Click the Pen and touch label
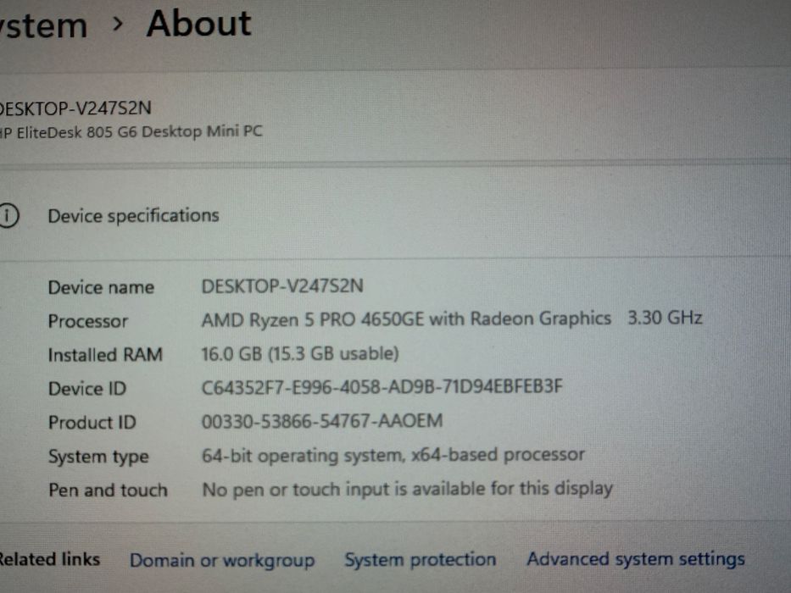 [x=108, y=490]
